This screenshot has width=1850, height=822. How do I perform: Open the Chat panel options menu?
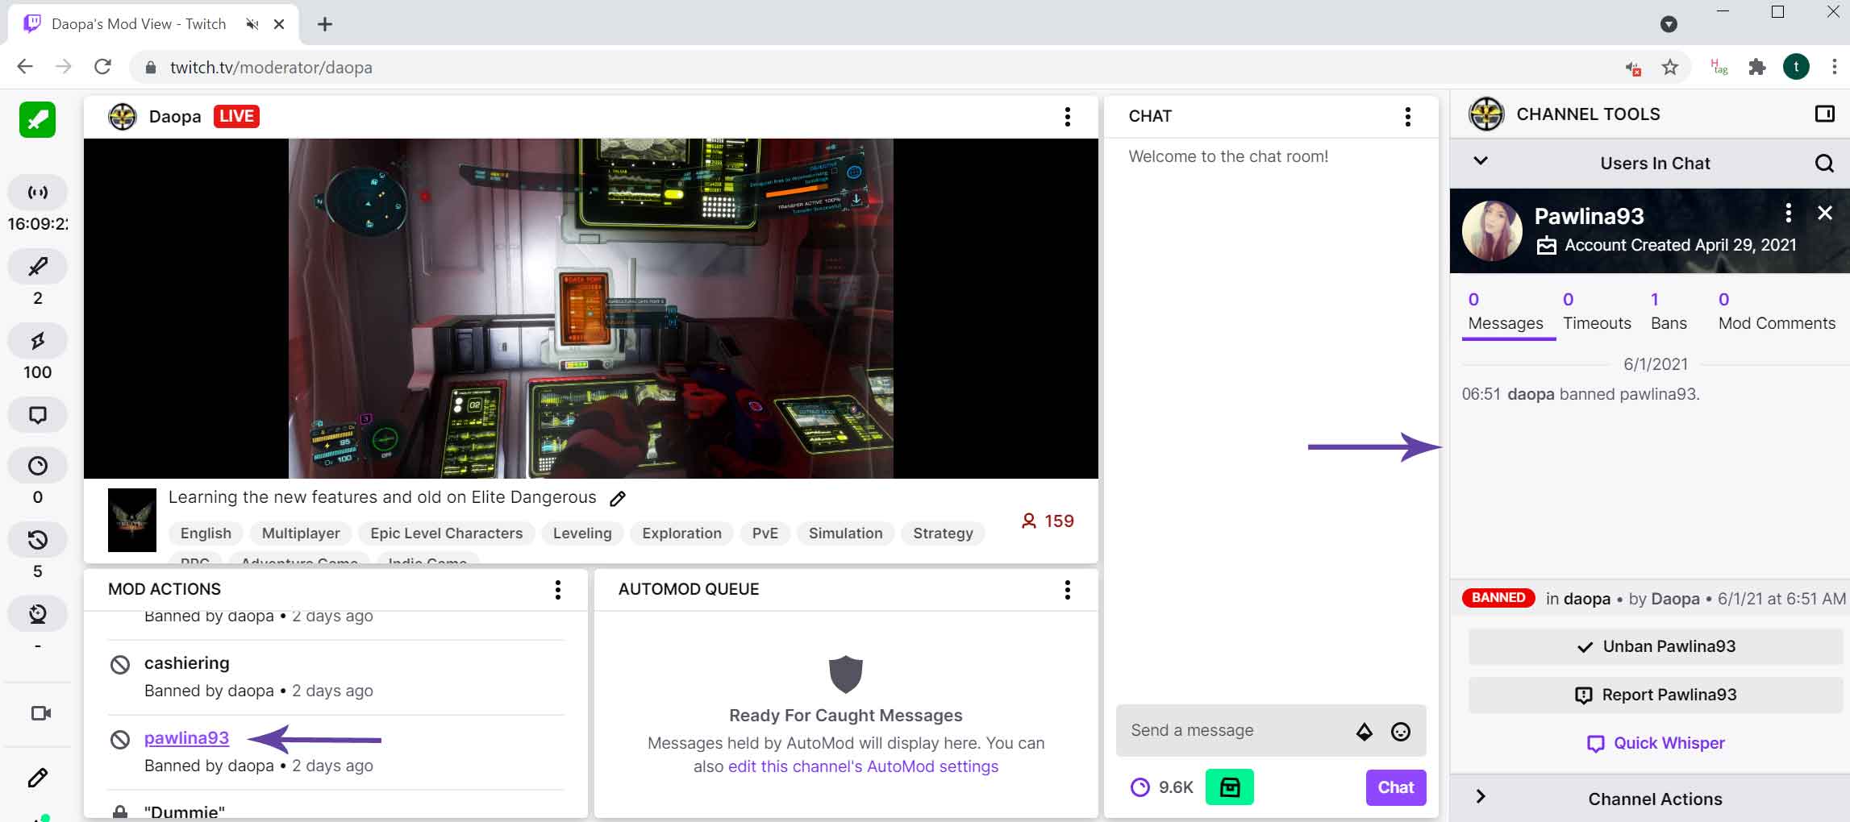[x=1407, y=117]
